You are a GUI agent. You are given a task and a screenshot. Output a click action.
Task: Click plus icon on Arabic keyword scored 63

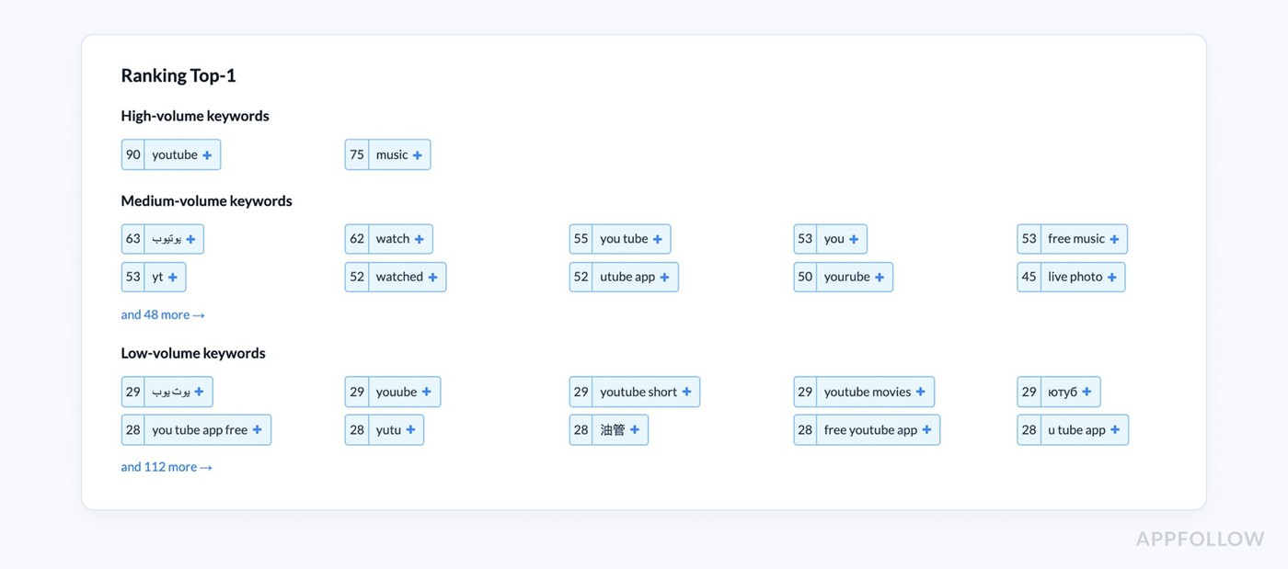(x=190, y=239)
